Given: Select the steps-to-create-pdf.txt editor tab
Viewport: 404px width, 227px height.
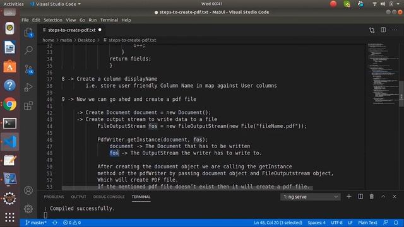Looking at the screenshot, I should 71,30.
